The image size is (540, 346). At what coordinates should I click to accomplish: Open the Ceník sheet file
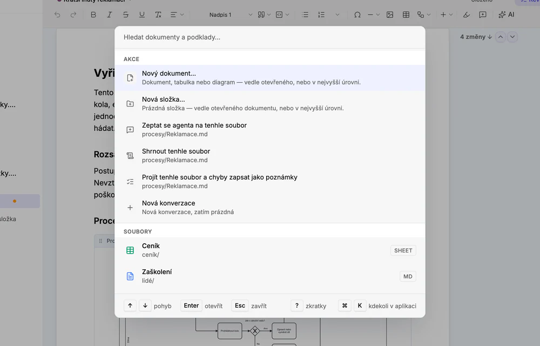click(270, 250)
